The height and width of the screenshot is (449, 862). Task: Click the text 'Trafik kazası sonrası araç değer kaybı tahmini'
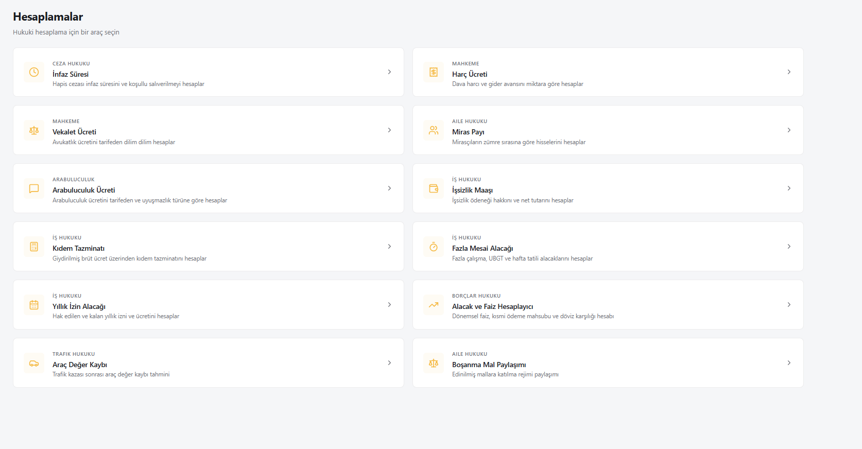pyautogui.click(x=111, y=374)
